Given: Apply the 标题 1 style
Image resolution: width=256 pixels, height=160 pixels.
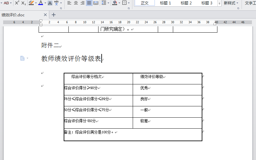Looking at the screenshot, I should click(165, 3).
